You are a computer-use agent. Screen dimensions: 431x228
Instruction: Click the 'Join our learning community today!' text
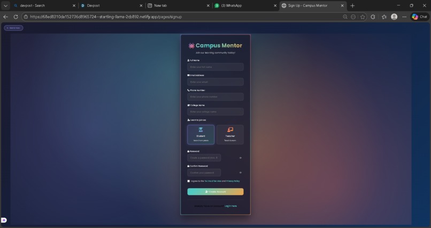coord(215,53)
